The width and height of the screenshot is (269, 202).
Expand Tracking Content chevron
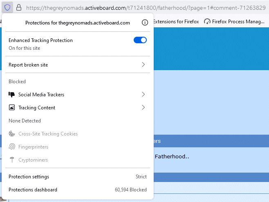143,108
